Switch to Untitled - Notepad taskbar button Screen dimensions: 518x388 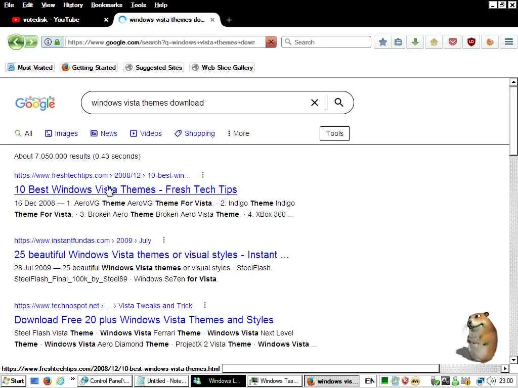(162, 381)
